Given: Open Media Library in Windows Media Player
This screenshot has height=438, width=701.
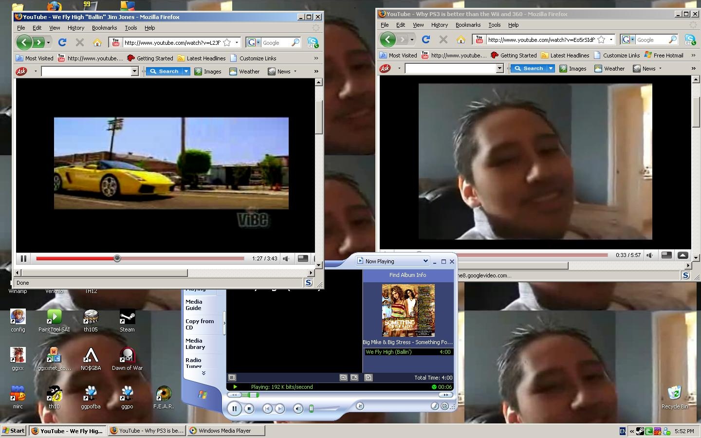Looking at the screenshot, I should (196, 344).
